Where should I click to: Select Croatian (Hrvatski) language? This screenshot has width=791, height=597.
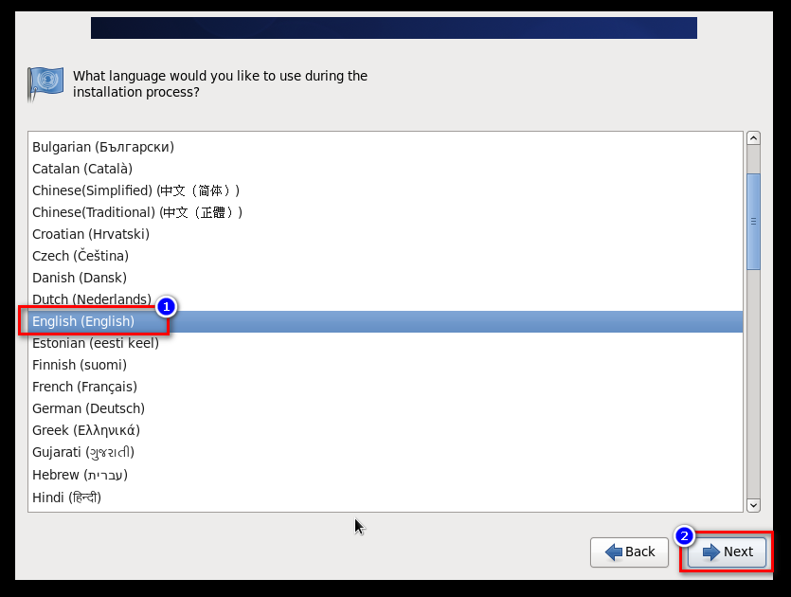pos(386,234)
